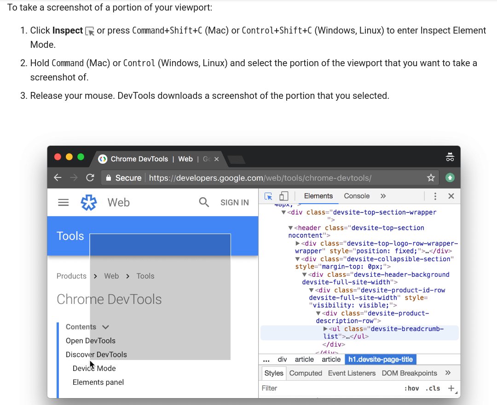
Task: Click the Web breadcrumb link
Action: pos(111,276)
